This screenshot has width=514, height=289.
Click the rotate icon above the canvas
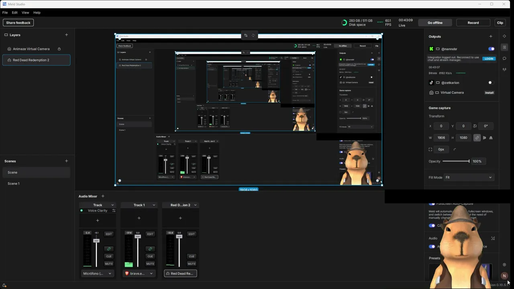point(253,35)
